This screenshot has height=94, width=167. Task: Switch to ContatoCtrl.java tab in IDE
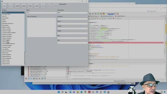(x=120, y=16)
